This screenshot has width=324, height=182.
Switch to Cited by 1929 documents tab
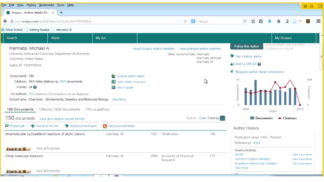pyautogui.click(x=59, y=109)
